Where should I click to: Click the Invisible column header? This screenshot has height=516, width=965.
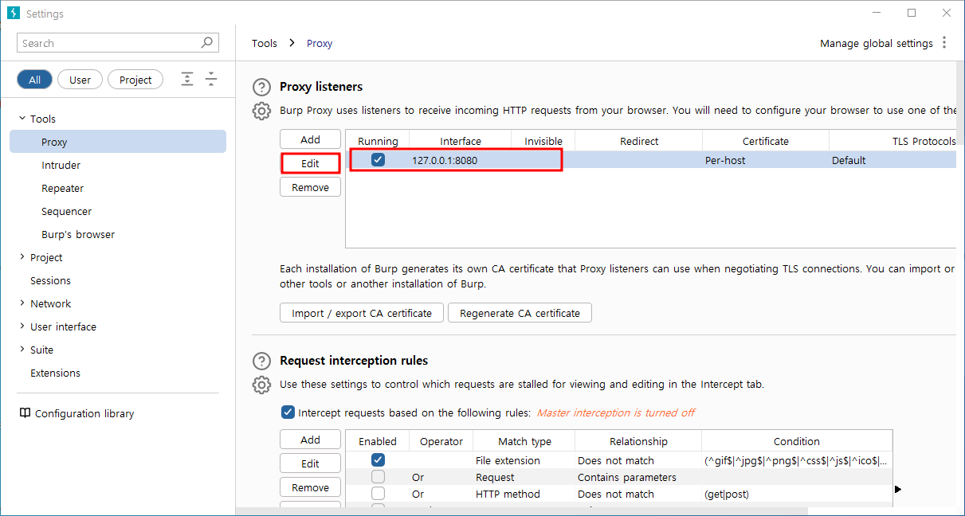click(543, 141)
